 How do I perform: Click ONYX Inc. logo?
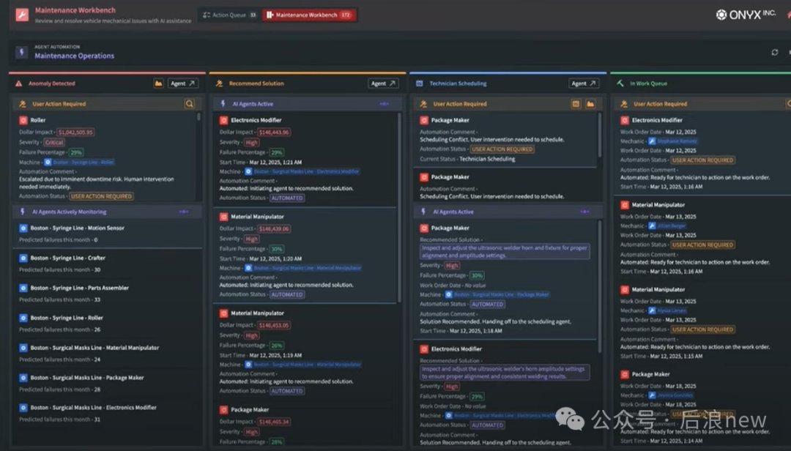(746, 15)
